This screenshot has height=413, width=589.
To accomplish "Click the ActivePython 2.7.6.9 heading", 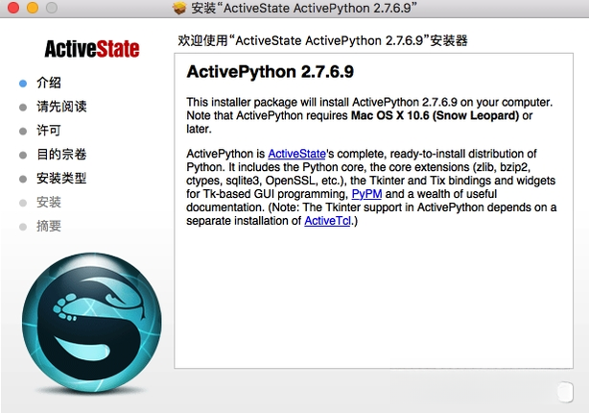I will (271, 71).
